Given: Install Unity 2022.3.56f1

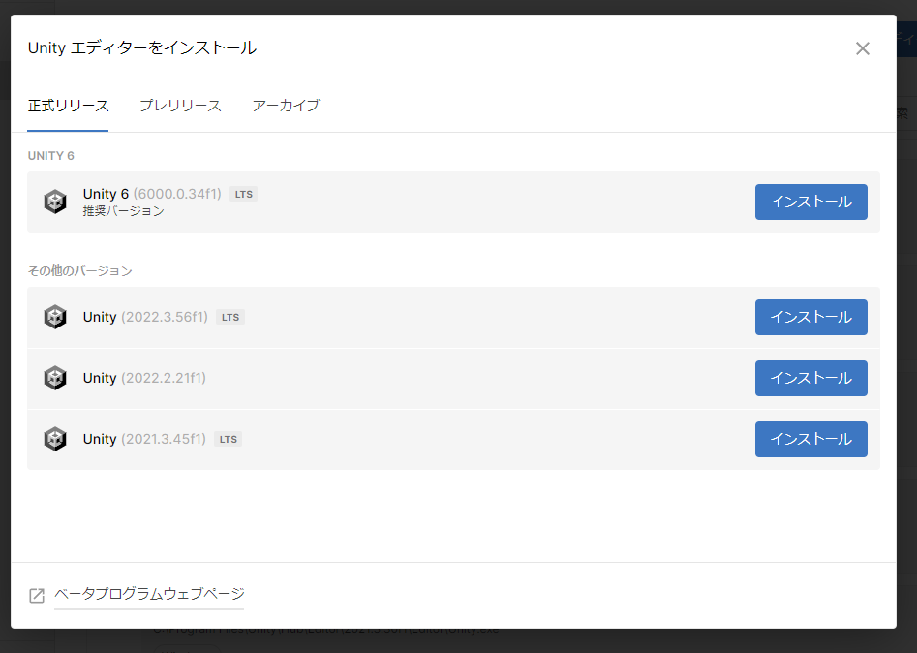Looking at the screenshot, I should pyautogui.click(x=810, y=317).
